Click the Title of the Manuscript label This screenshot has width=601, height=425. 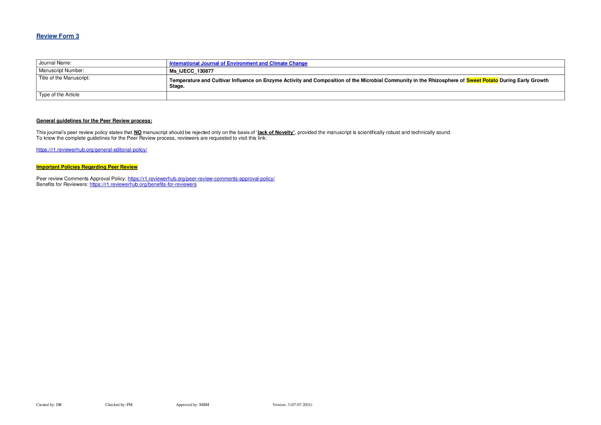tap(64, 78)
